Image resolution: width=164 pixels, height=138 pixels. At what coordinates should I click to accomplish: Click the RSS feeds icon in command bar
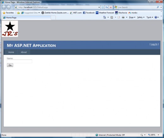click(112, 17)
